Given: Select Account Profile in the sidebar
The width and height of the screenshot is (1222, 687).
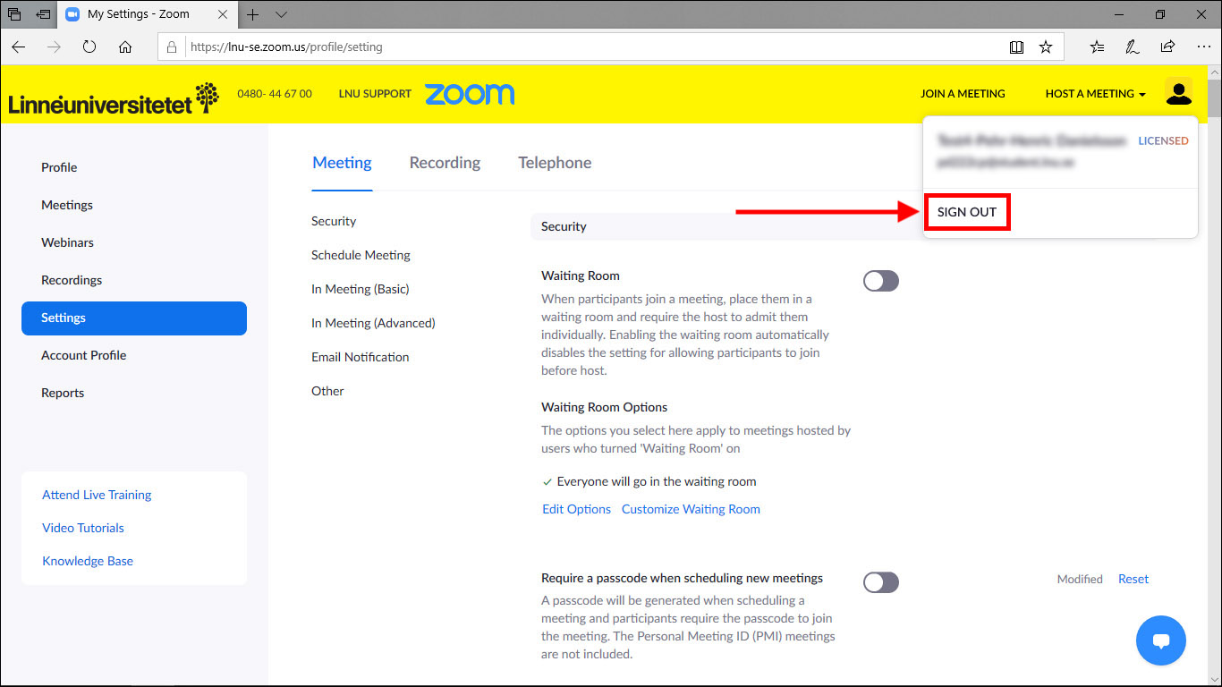Looking at the screenshot, I should (84, 355).
